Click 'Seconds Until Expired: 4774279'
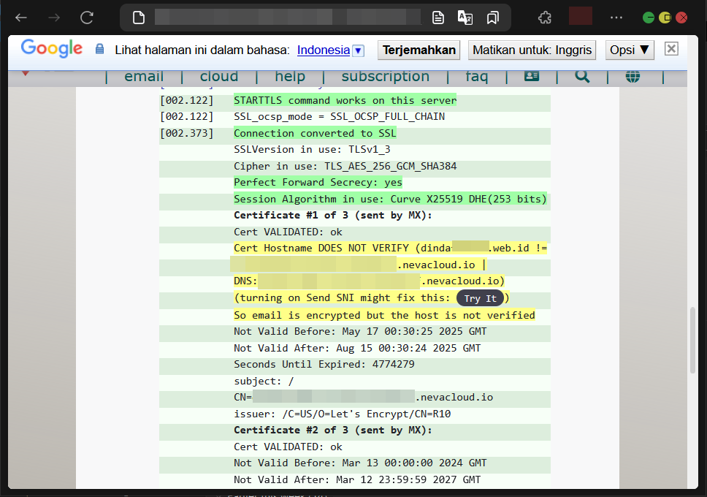707x497 pixels. (324, 364)
